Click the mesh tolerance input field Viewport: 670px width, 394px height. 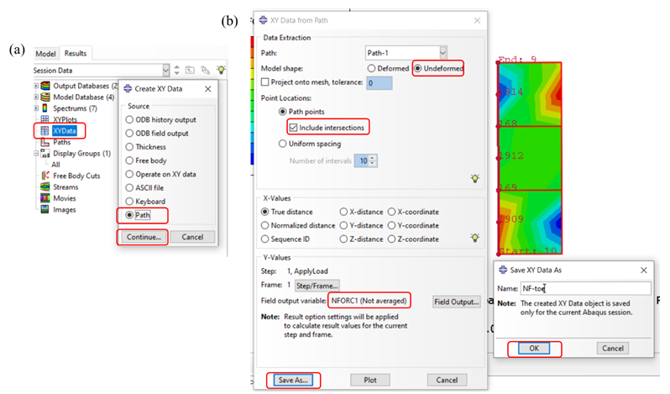[x=379, y=83]
